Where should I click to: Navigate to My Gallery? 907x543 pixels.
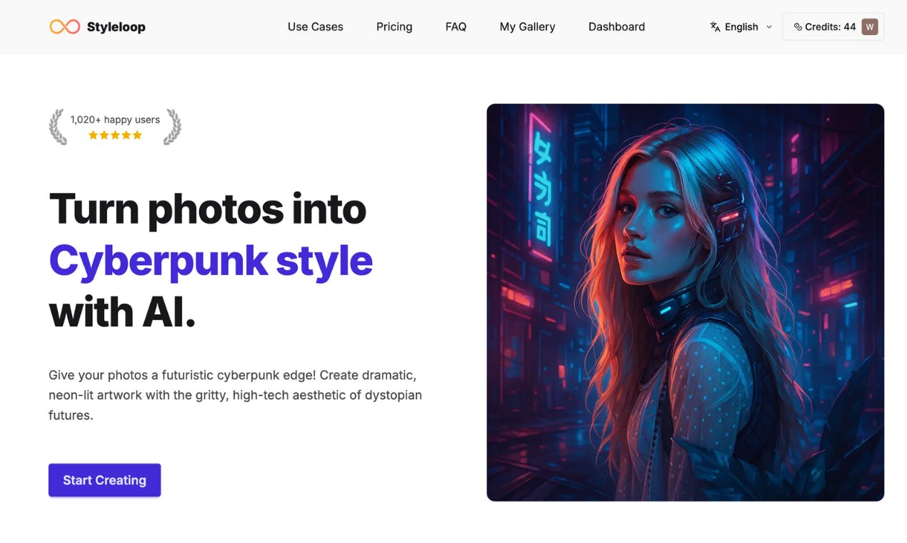point(527,26)
